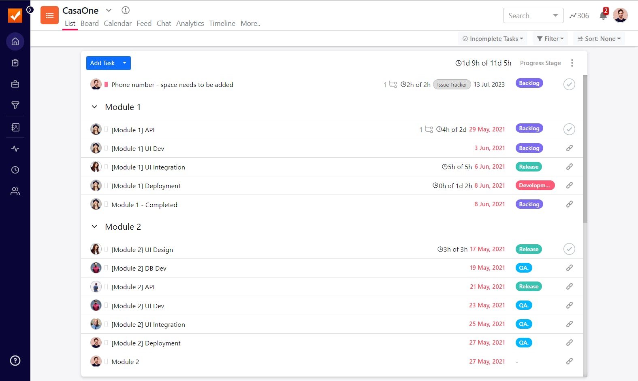Click the Backlog stage badge on [Module 1] UI Dev
Viewport: 638px width, 381px height.
529,148
